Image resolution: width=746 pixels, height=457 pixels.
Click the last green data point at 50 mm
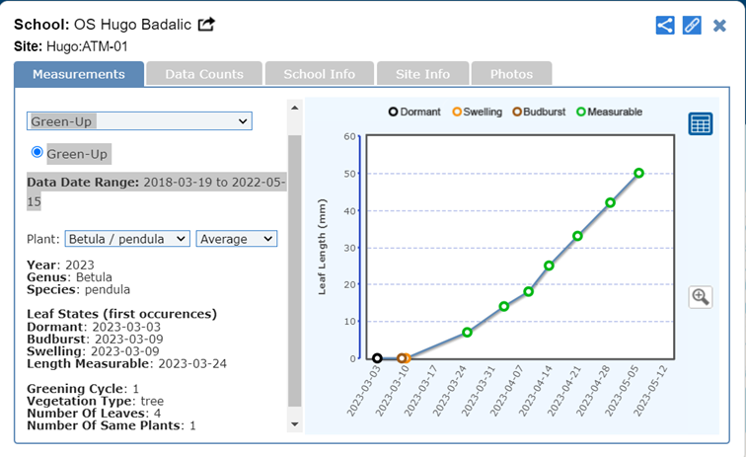(639, 173)
